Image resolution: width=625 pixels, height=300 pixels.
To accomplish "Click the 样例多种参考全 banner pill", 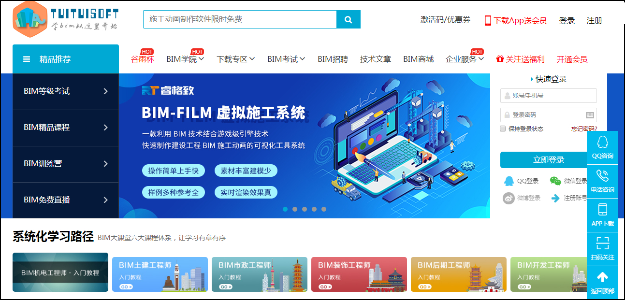I will pos(174,192).
